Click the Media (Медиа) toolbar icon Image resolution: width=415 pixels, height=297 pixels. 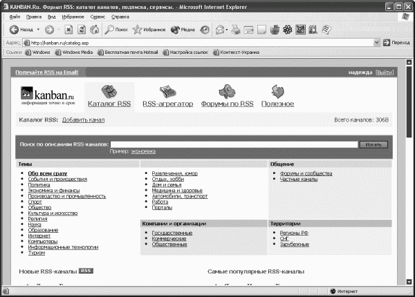183,30
